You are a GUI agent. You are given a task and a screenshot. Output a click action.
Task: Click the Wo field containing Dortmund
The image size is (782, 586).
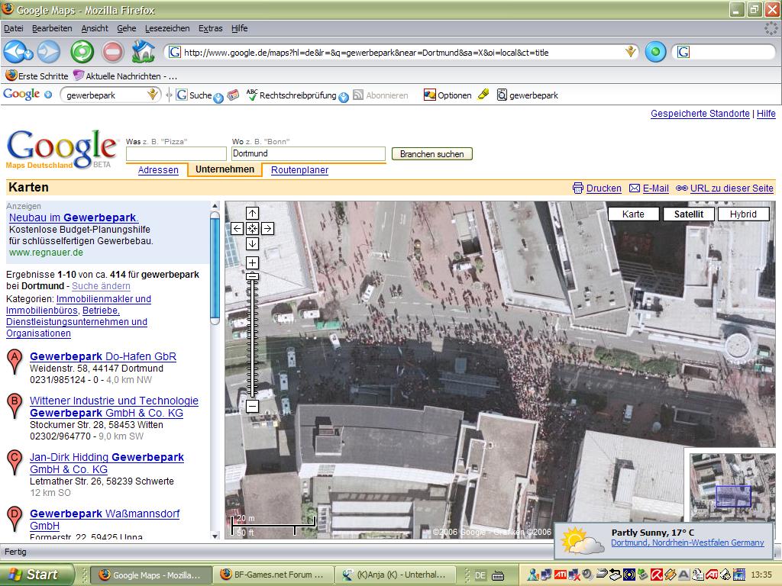(x=309, y=153)
